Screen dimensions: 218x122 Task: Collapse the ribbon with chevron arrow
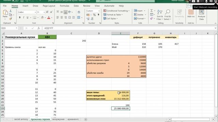tap(215, 23)
